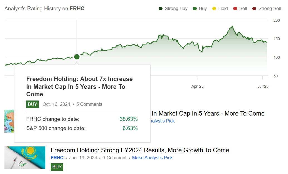Open the Strong FY2024 Results article headline
The image size is (288, 174).
coord(140,150)
